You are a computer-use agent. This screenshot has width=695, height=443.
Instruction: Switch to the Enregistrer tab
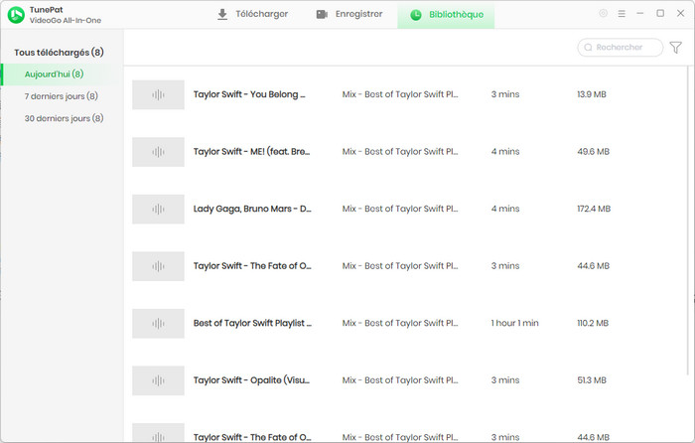click(x=349, y=14)
